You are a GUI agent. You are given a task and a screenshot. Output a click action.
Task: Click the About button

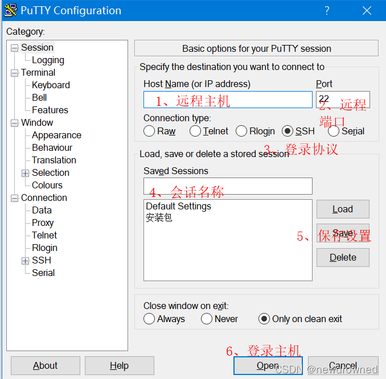point(46,365)
